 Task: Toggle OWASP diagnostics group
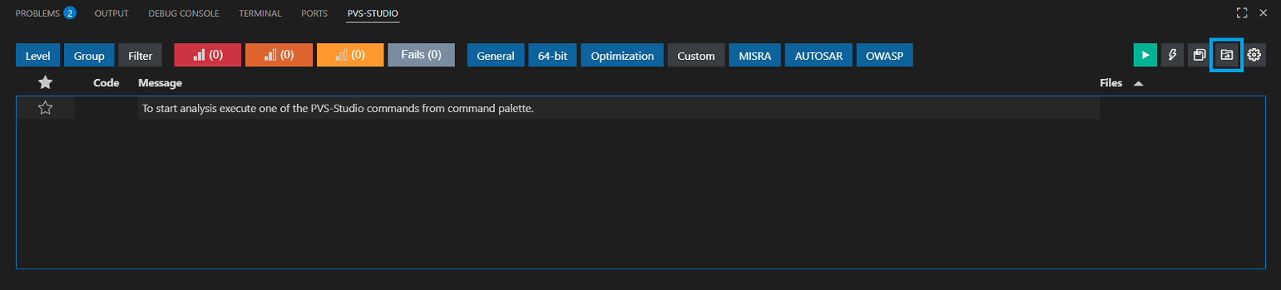point(885,55)
